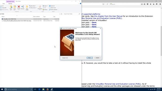Image resolution: width=162 pixels, height=91 pixels.
Task: Click Next in VirtualBox Setup Wizard
Action: 90,58
